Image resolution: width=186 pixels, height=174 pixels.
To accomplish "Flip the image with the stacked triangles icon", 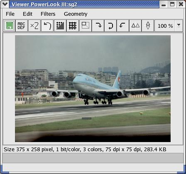I will click(148, 26).
